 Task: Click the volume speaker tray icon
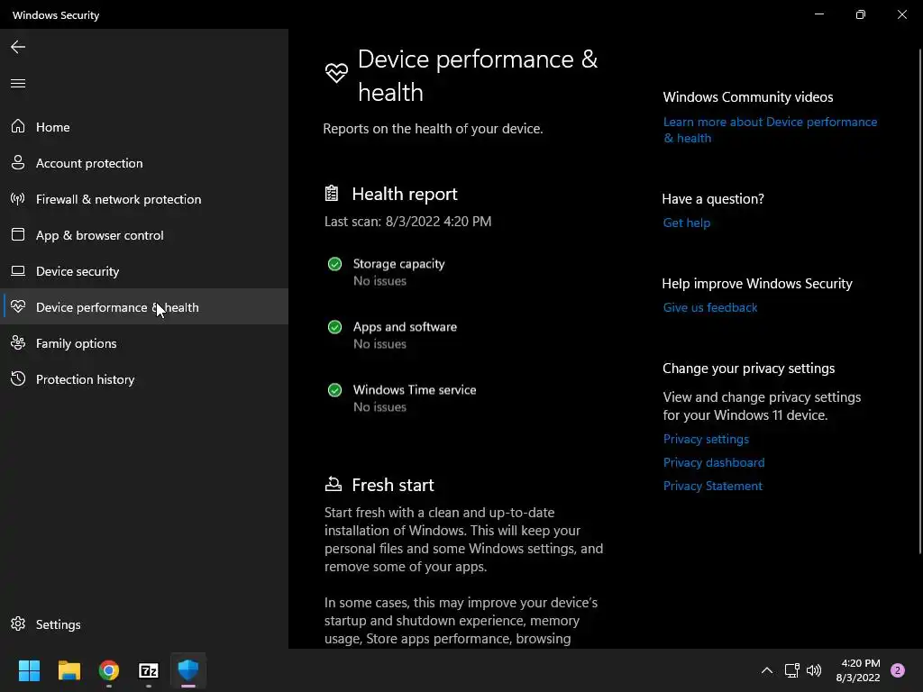[814, 669]
